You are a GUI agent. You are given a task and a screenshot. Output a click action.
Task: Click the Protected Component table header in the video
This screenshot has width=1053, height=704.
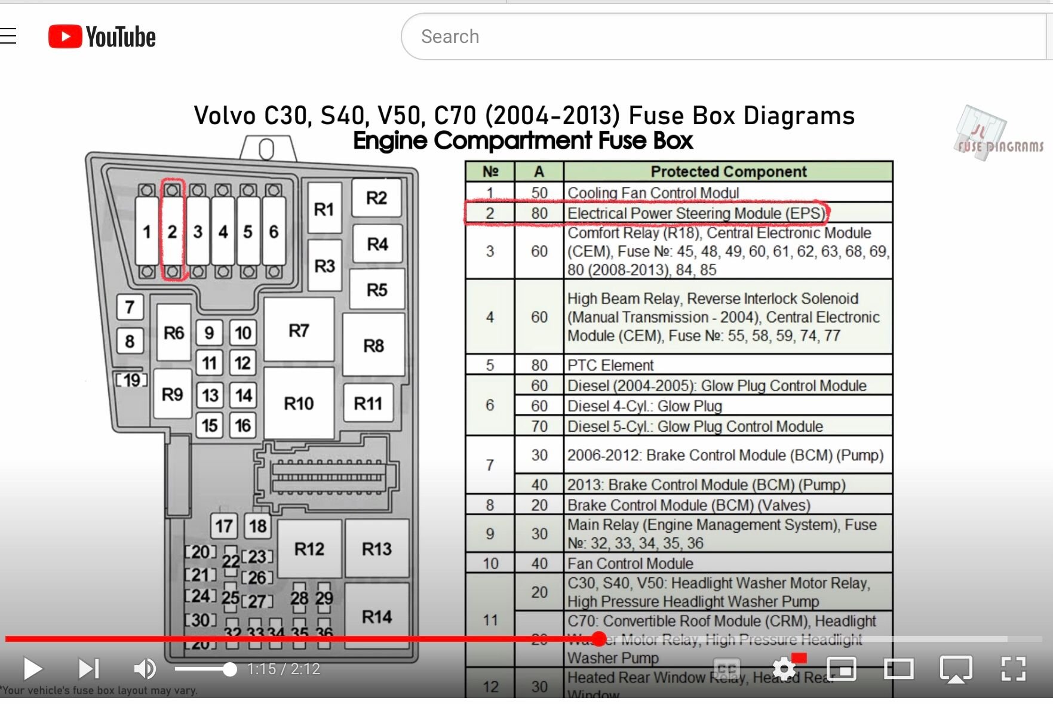click(728, 172)
